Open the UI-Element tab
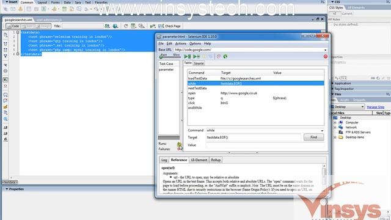The width and height of the screenshot is (391, 220). click(199, 160)
